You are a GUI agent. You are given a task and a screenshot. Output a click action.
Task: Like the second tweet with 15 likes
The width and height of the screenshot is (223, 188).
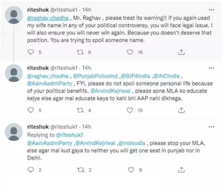click(130, 110)
